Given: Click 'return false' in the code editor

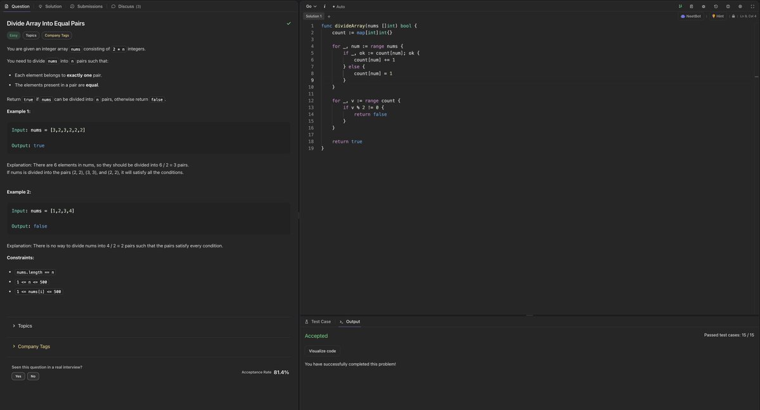Looking at the screenshot, I should 370,115.
